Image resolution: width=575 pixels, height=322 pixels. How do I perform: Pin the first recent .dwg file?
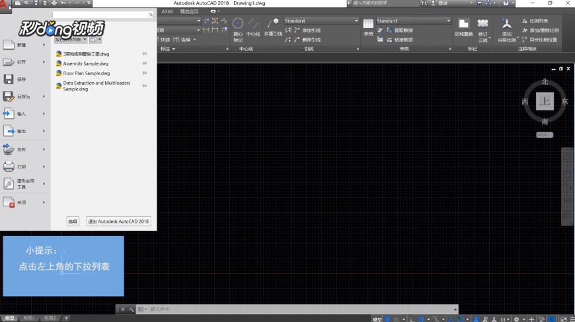coord(145,54)
